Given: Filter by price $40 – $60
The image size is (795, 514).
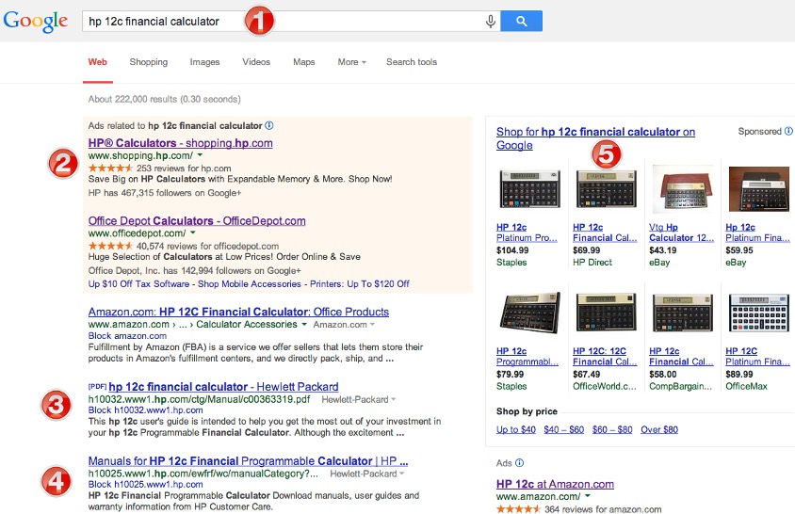Looking at the screenshot, I should (564, 429).
